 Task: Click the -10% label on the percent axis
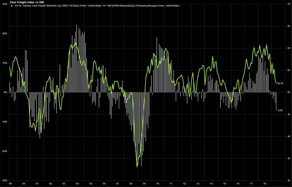tap(4, 122)
